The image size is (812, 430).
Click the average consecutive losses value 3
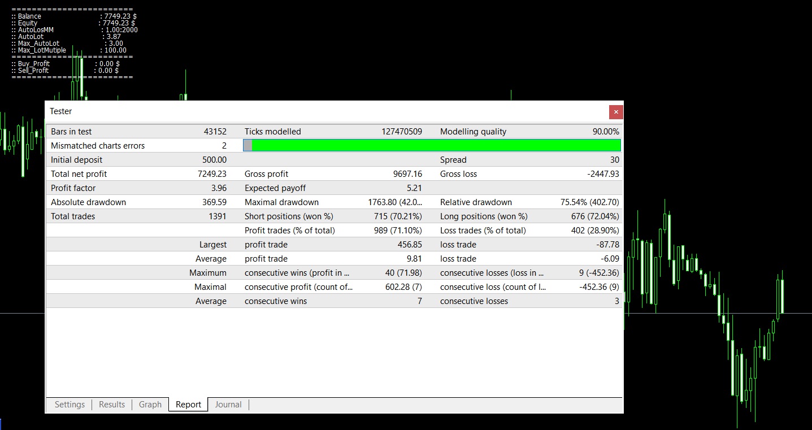point(617,301)
